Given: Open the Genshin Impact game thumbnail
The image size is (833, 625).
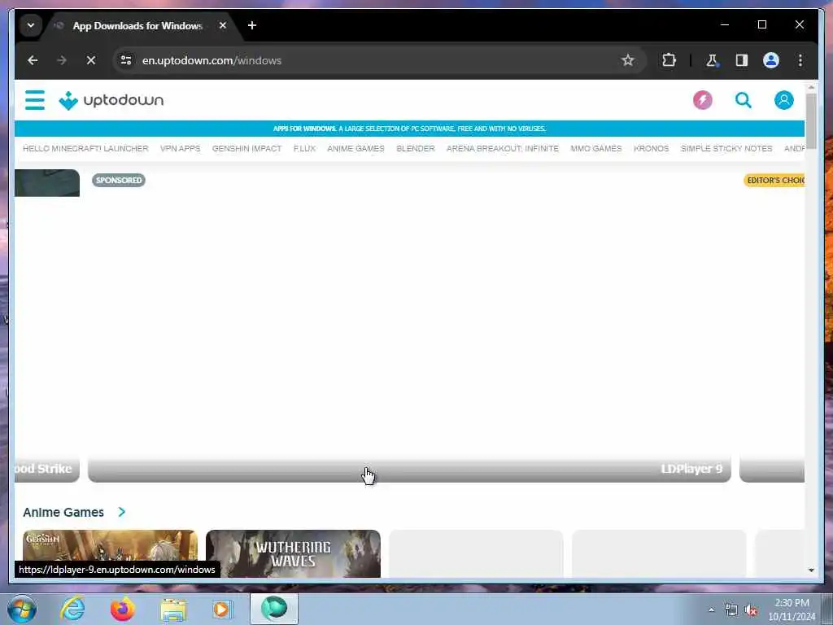Looking at the screenshot, I should pyautogui.click(x=110, y=553).
